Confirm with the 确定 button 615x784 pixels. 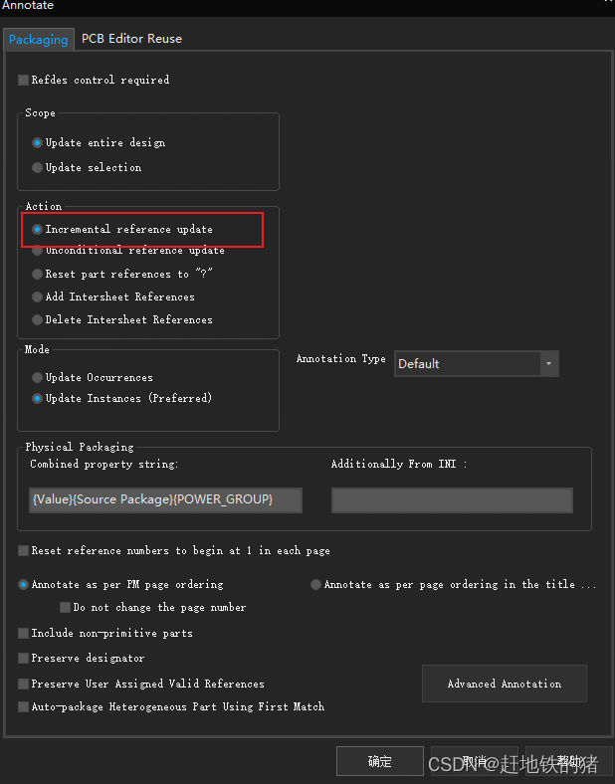click(x=380, y=761)
